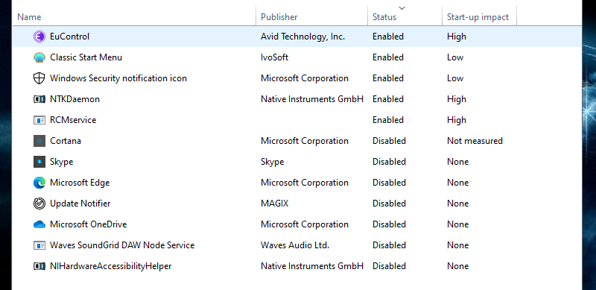This screenshot has height=290, width=596.
Task: Select the Microsoft Edge entry name
Action: 80,183
